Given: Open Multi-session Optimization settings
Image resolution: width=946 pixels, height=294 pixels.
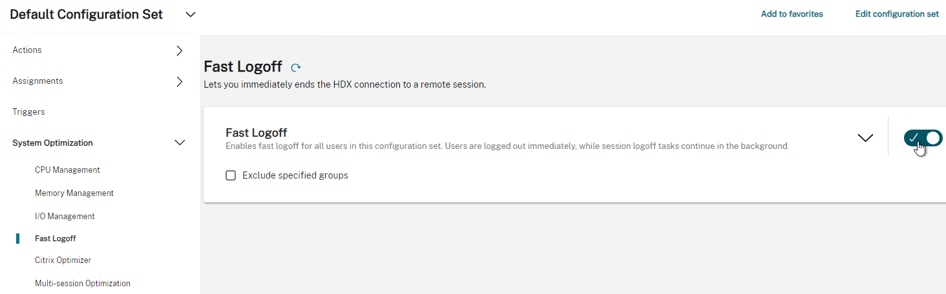Looking at the screenshot, I should coord(83,284).
